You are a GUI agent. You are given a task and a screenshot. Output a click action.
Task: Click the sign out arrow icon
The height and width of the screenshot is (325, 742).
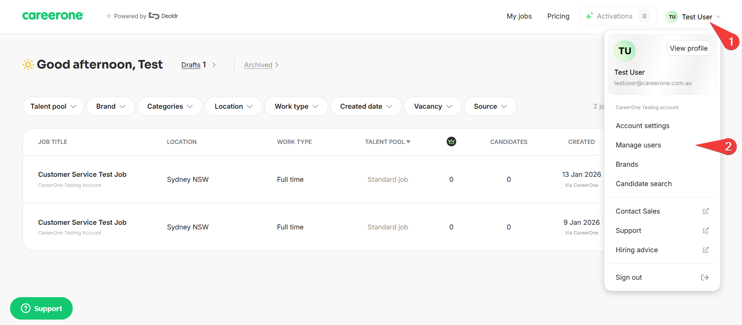pos(705,277)
